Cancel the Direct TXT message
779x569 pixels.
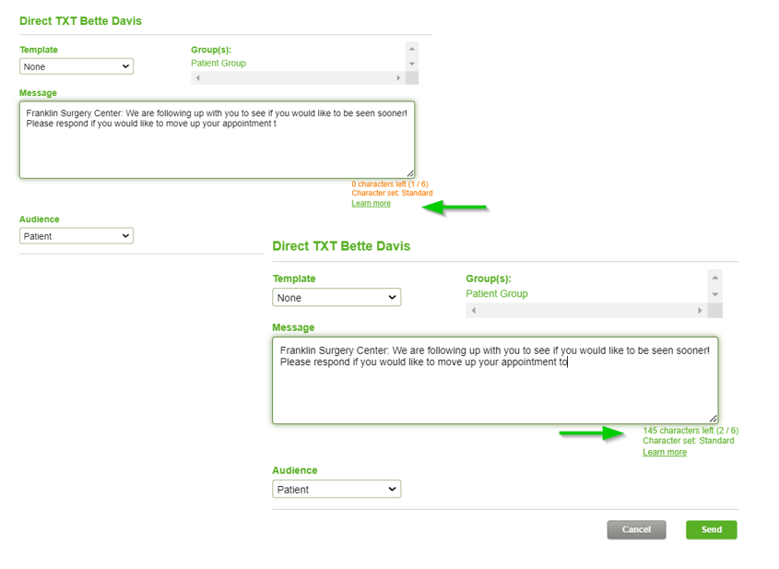tap(636, 529)
